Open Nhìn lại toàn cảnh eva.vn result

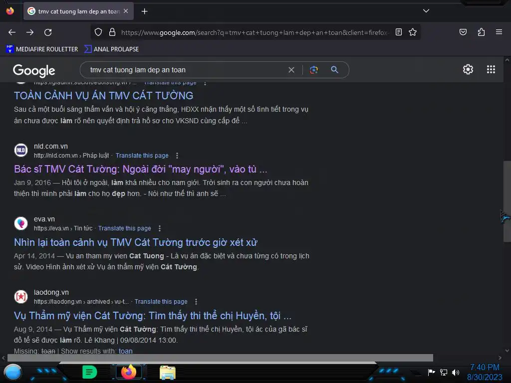136,243
